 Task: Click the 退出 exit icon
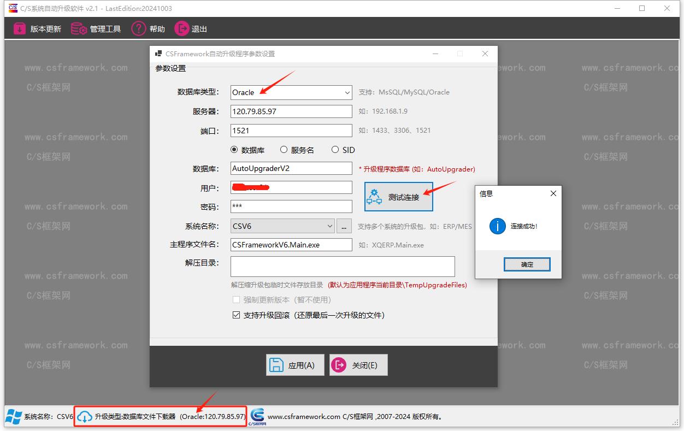(x=181, y=29)
